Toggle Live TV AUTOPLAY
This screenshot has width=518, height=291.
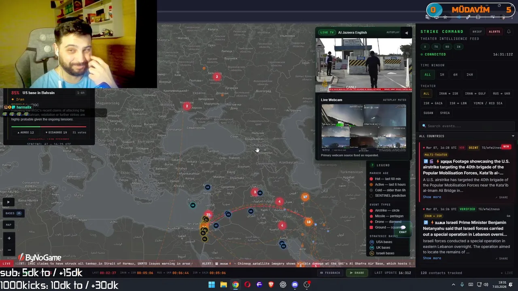pos(393,32)
